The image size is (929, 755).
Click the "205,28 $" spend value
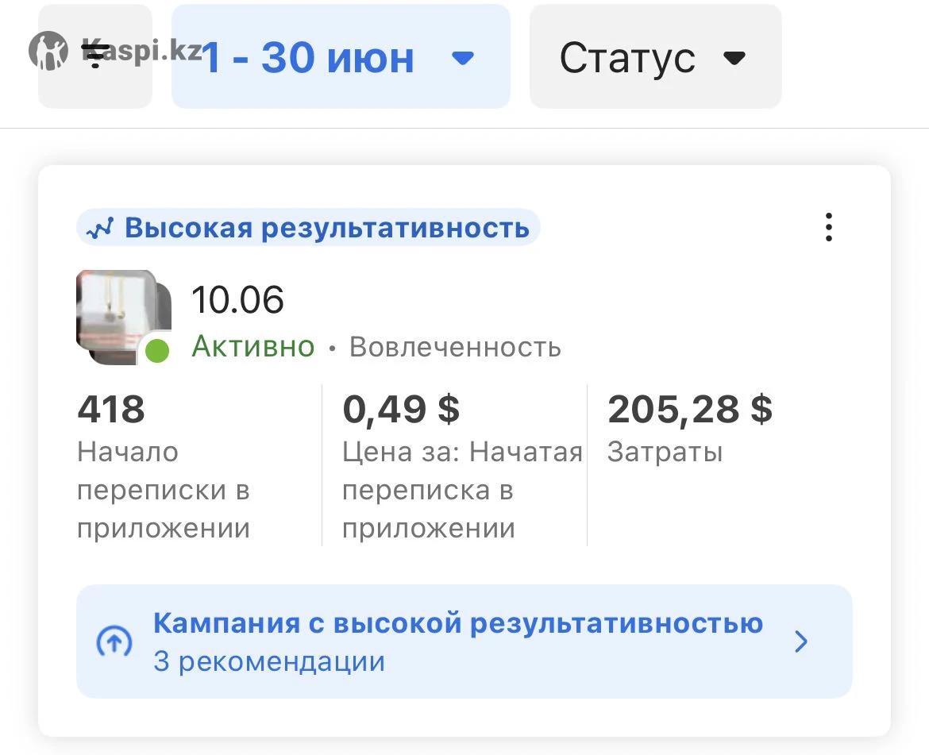(x=689, y=409)
